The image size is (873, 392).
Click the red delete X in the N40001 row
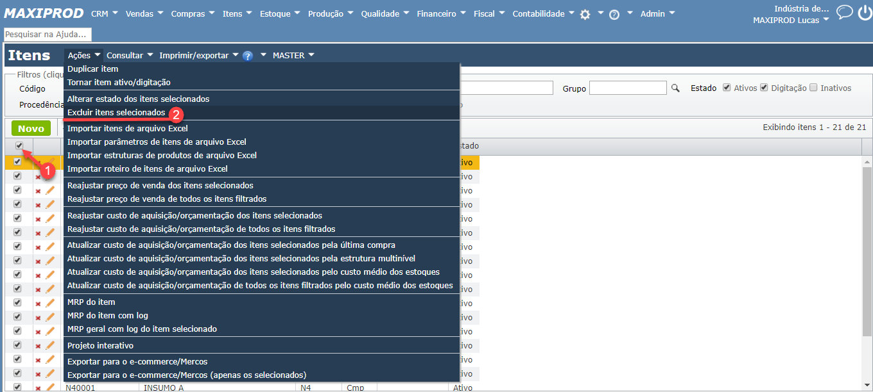tap(38, 388)
